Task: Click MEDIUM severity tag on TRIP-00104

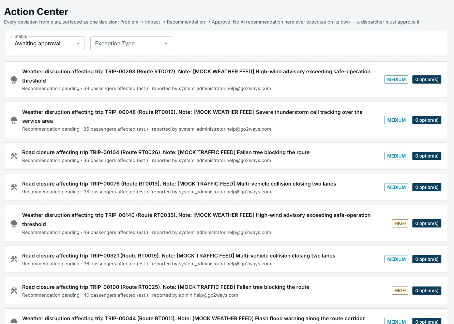Action: click(x=396, y=156)
